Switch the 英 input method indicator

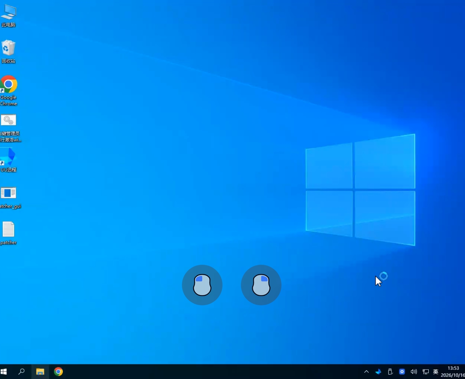(436, 372)
